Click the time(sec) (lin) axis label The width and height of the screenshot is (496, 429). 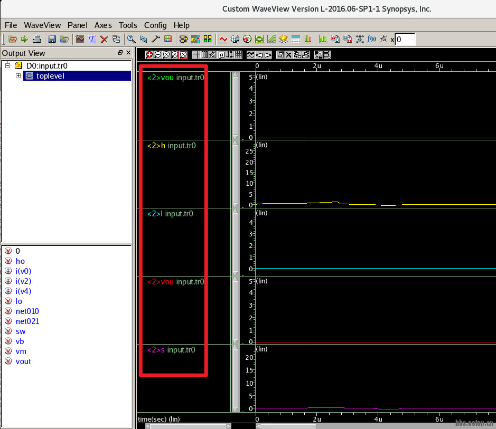(x=159, y=419)
